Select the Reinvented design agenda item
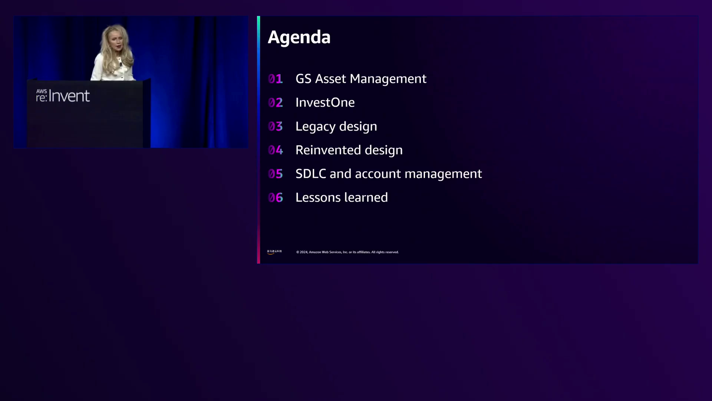 (349, 150)
